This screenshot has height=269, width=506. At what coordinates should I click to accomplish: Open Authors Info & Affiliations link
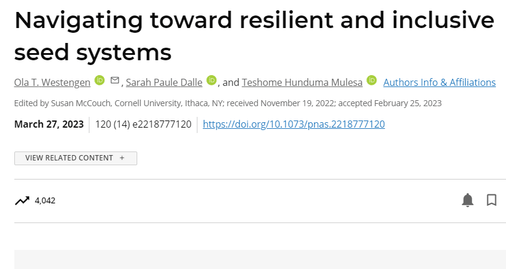[440, 82]
